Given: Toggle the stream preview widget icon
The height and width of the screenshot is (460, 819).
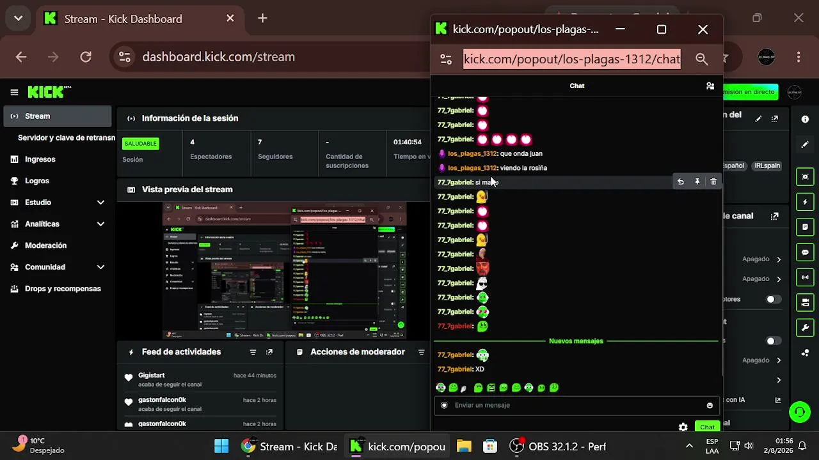Looking at the screenshot, I should pyautogui.click(x=805, y=177).
